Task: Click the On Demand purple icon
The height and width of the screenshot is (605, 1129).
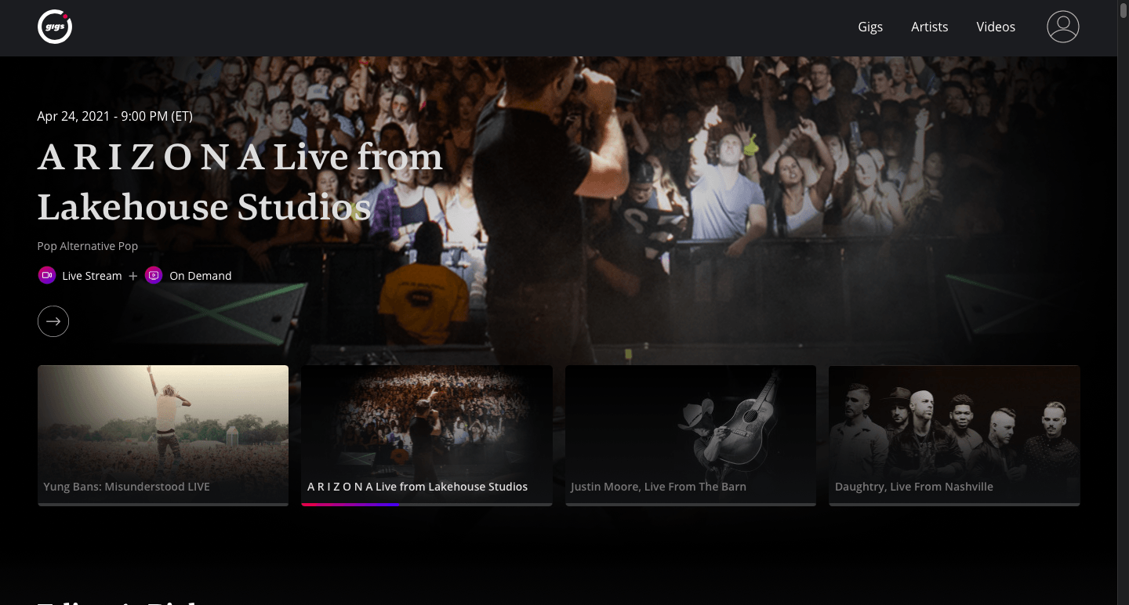Action: point(154,276)
